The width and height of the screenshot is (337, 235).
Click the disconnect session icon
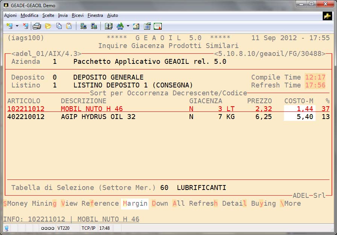[x=25, y=26]
